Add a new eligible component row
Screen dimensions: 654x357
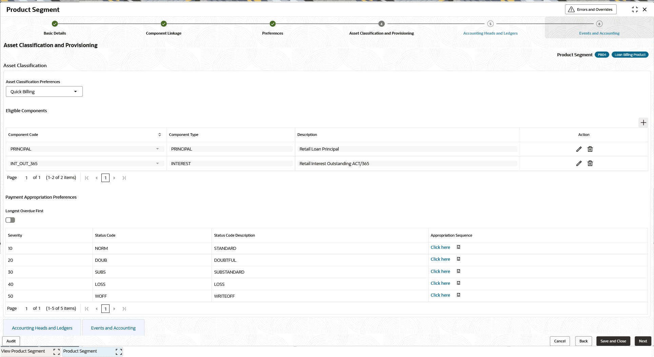coord(643,122)
